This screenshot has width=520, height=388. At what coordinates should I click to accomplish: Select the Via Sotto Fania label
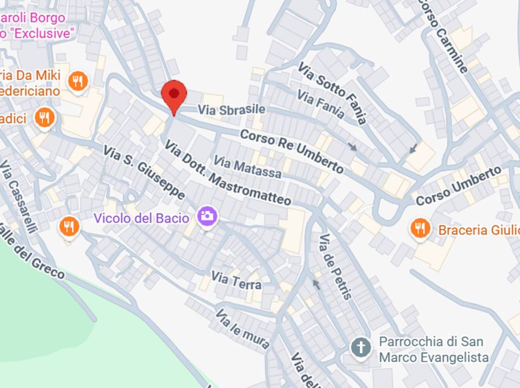click(332, 93)
